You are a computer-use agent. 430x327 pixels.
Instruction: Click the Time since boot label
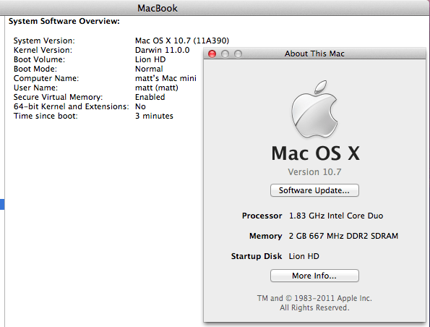46,116
